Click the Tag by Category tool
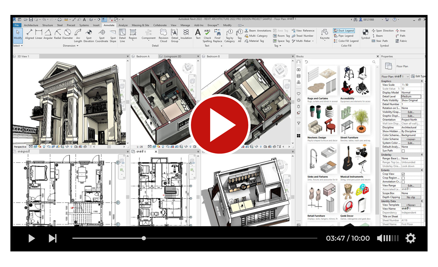Screen dimensions: 438x267 pos(230,35)
